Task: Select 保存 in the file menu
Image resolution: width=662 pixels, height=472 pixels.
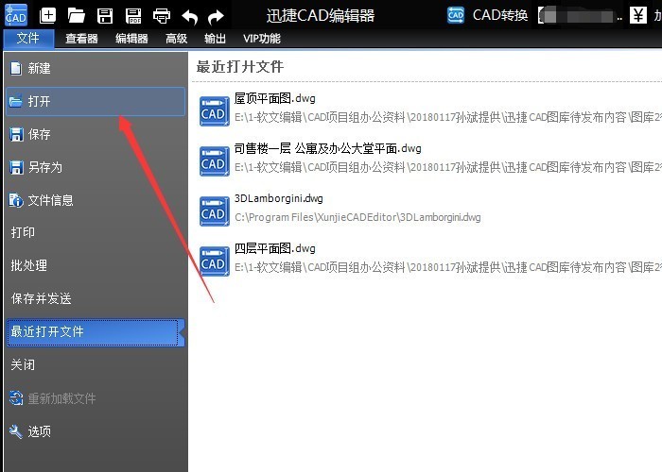Action: [x=96, y=134]
